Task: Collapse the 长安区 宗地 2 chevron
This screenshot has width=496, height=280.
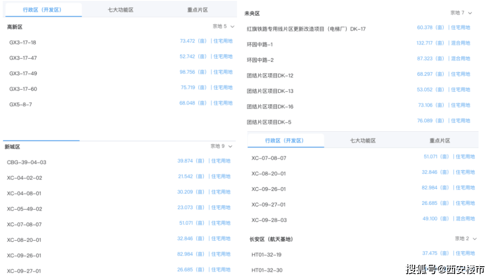Action: [474, 239]
